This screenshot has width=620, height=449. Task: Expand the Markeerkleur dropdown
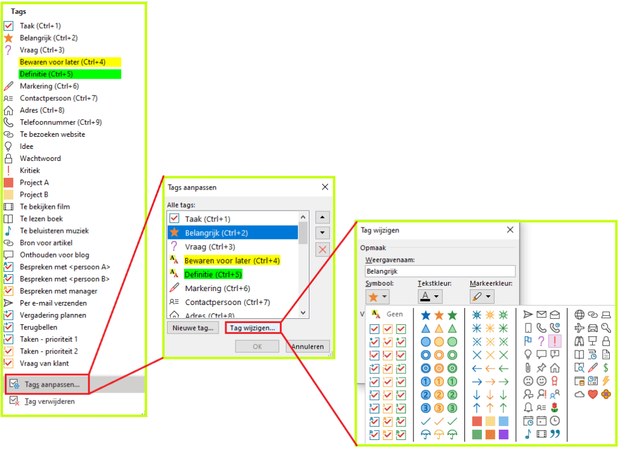482,297
